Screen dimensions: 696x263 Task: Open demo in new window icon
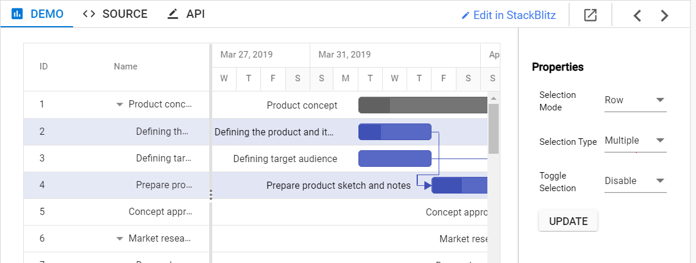590,15
